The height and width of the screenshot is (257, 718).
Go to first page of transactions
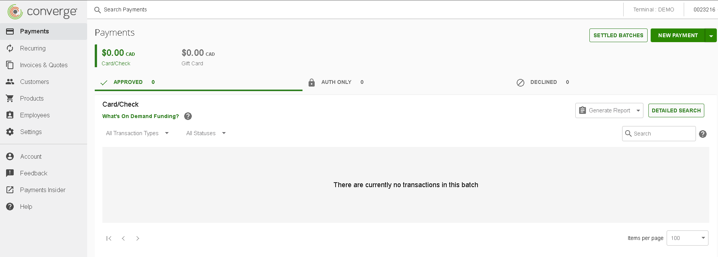pyautogui.click(x=109, y=238)
